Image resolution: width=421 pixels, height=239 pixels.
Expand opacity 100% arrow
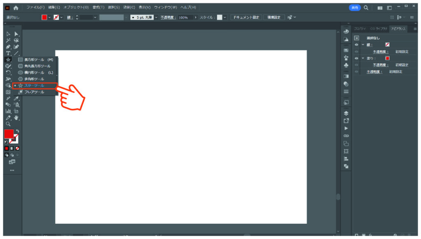[x=195, y=17]
